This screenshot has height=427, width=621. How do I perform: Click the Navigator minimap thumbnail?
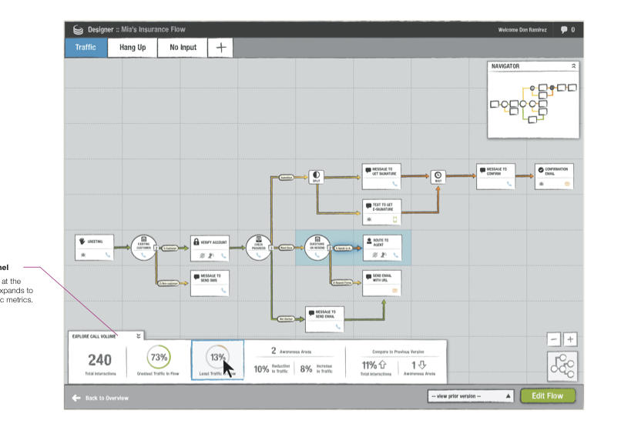point(533,104)
